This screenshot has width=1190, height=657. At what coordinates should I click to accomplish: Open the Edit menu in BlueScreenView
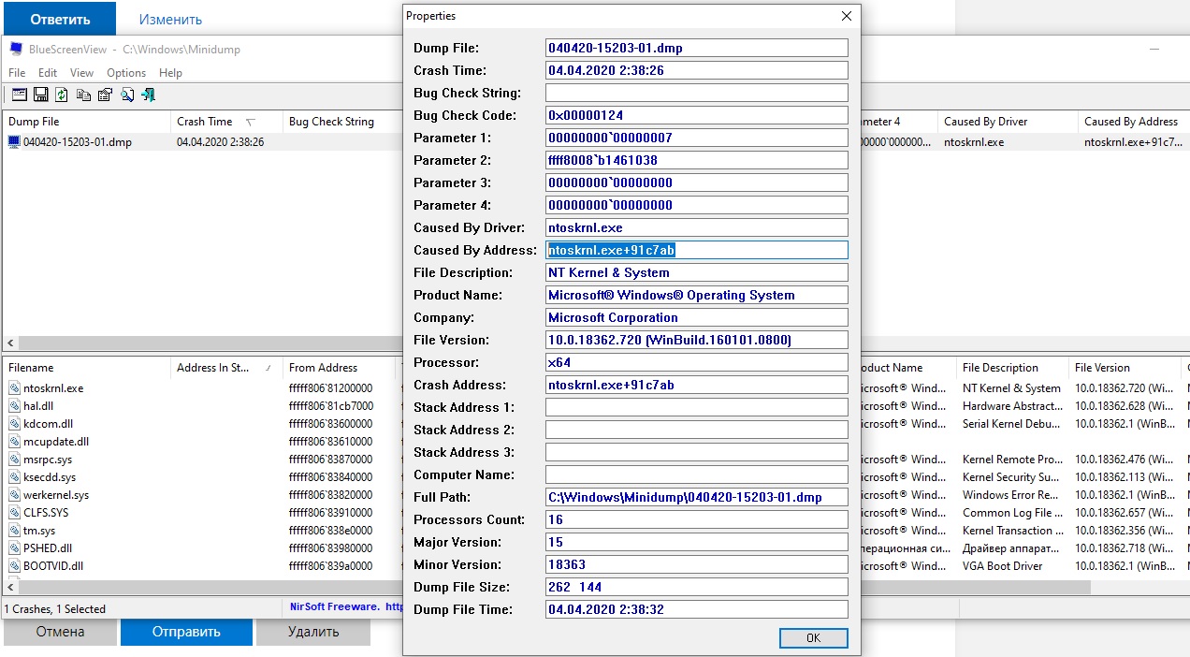[x=48, y=72]
